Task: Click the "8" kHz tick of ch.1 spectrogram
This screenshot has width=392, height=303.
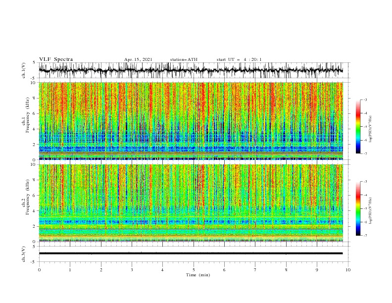Action: pos(35,98)
